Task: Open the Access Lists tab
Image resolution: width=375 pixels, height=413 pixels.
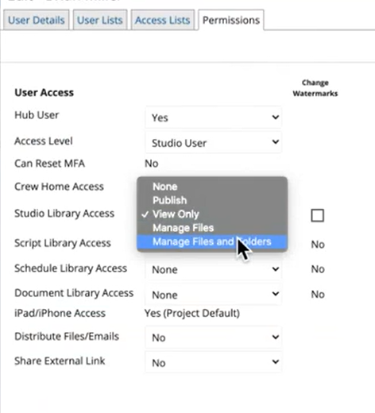Action: pos(163,20)
